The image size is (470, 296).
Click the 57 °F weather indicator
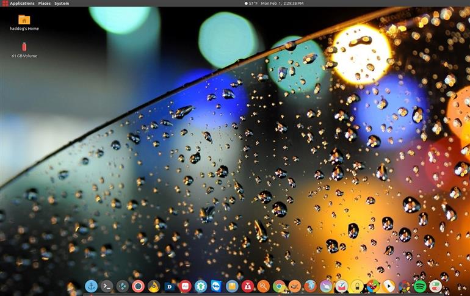coord(251,3)
